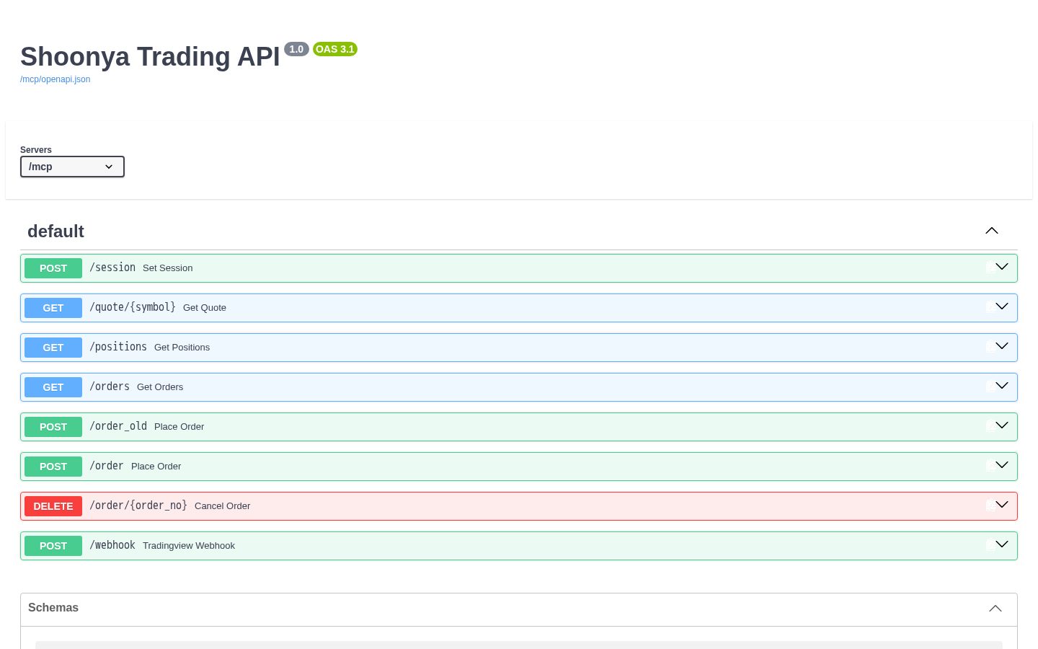This screenshot has width=1038, height=649.
Task: Click the default tag heading
Action: tap(56, 231)
